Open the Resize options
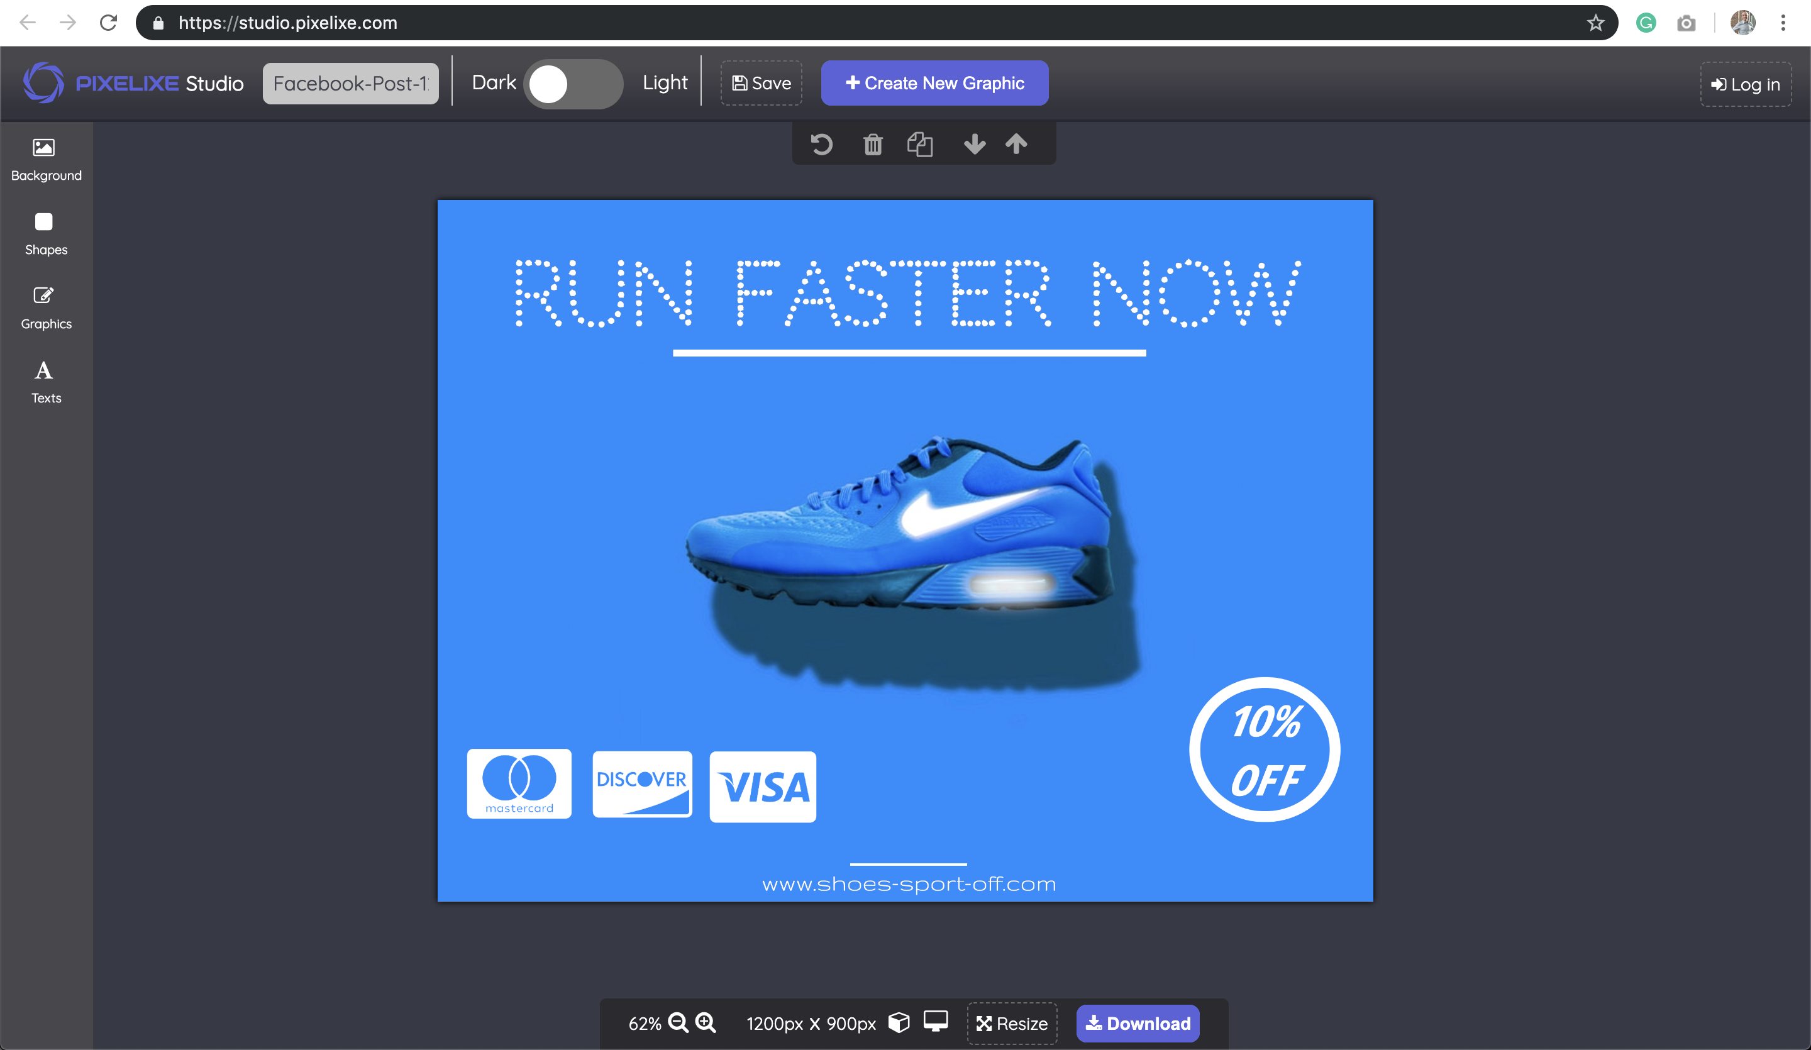Image resolution: width=1811 pixels, height=1050 pixels. pos(1012,1024)
